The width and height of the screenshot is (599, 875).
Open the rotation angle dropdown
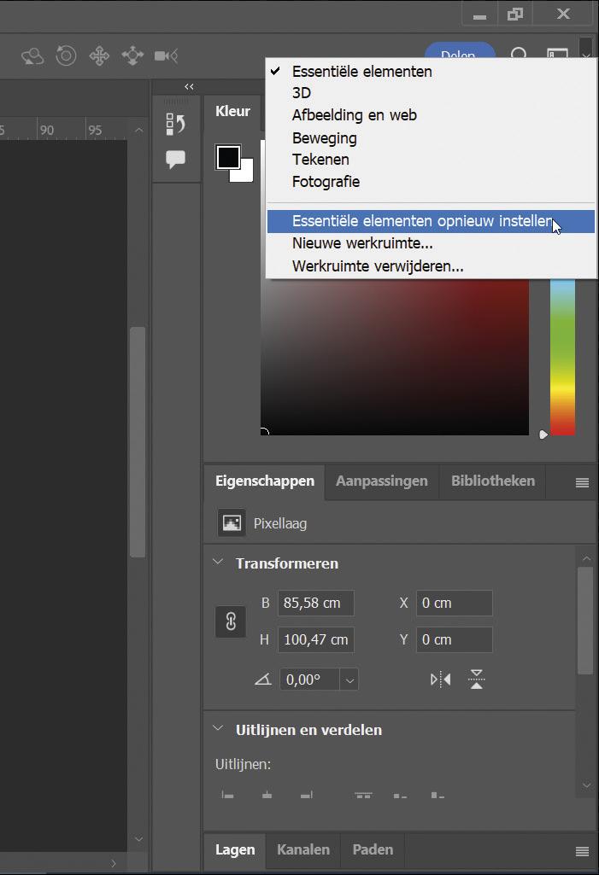pyautogui.click(x=349, y=680)
